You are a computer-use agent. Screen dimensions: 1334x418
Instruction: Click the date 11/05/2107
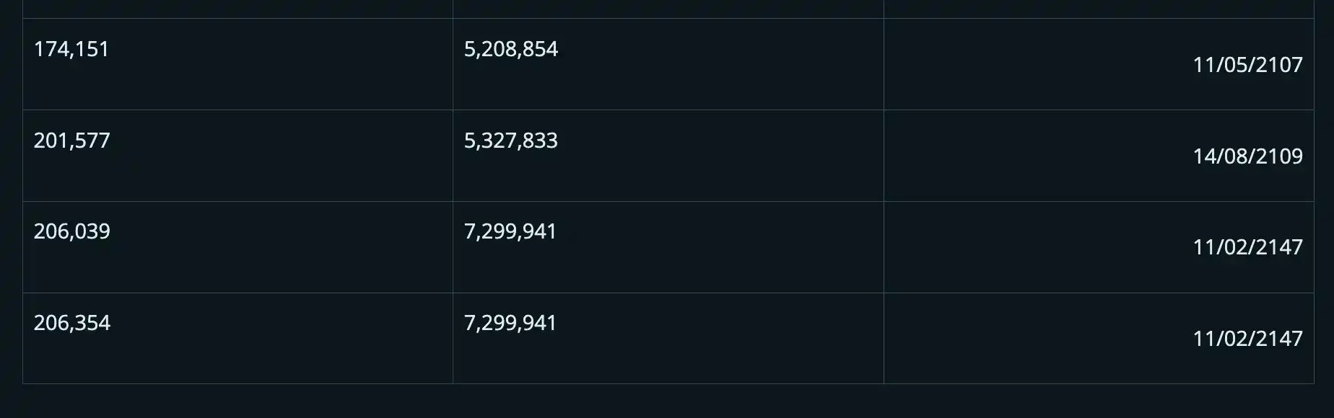(x=1247, y=65)
